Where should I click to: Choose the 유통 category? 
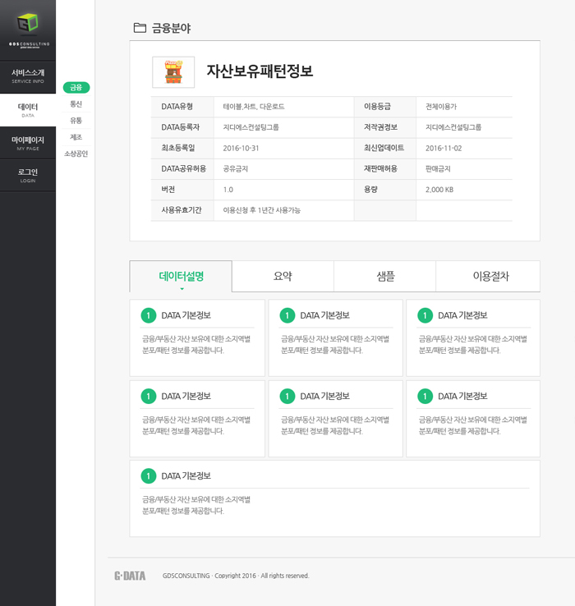pyautogui.click(x=76, y=121)
